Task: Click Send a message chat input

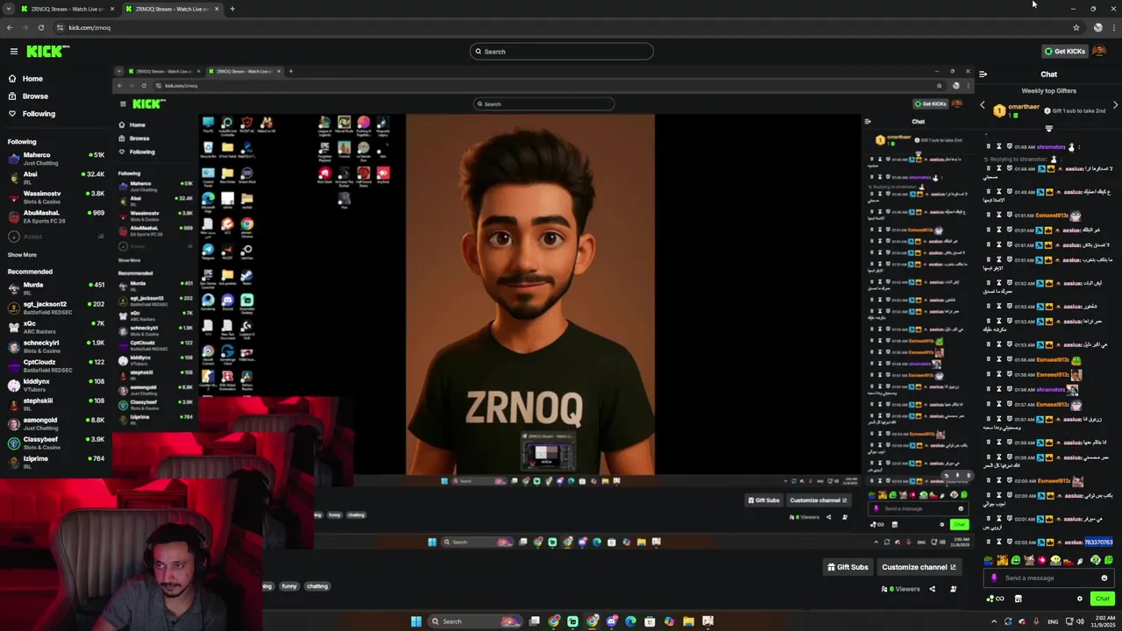Action: (1048, 578)
